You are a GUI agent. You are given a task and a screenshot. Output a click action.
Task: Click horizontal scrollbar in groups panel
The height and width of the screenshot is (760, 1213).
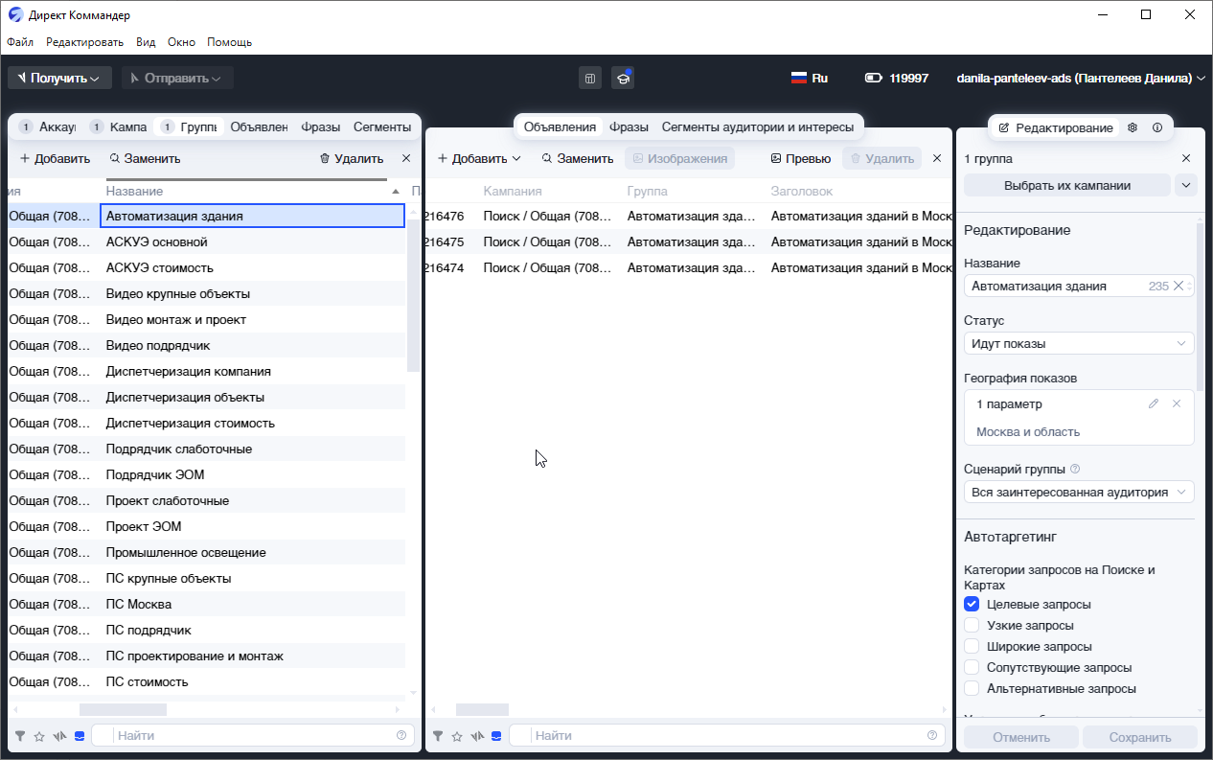coord(123,709)
